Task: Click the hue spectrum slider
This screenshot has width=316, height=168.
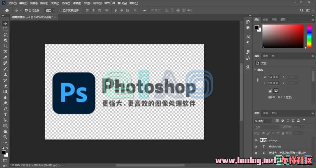Action: (x=309, y=36)
